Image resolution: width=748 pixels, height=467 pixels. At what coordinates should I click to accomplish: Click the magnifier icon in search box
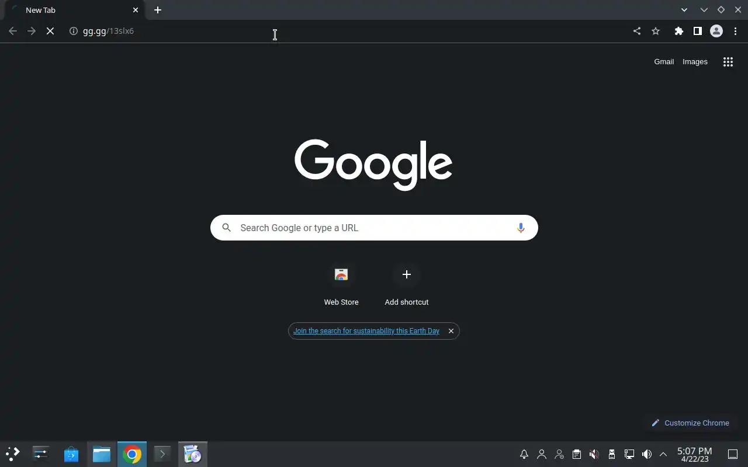point(227,228)
